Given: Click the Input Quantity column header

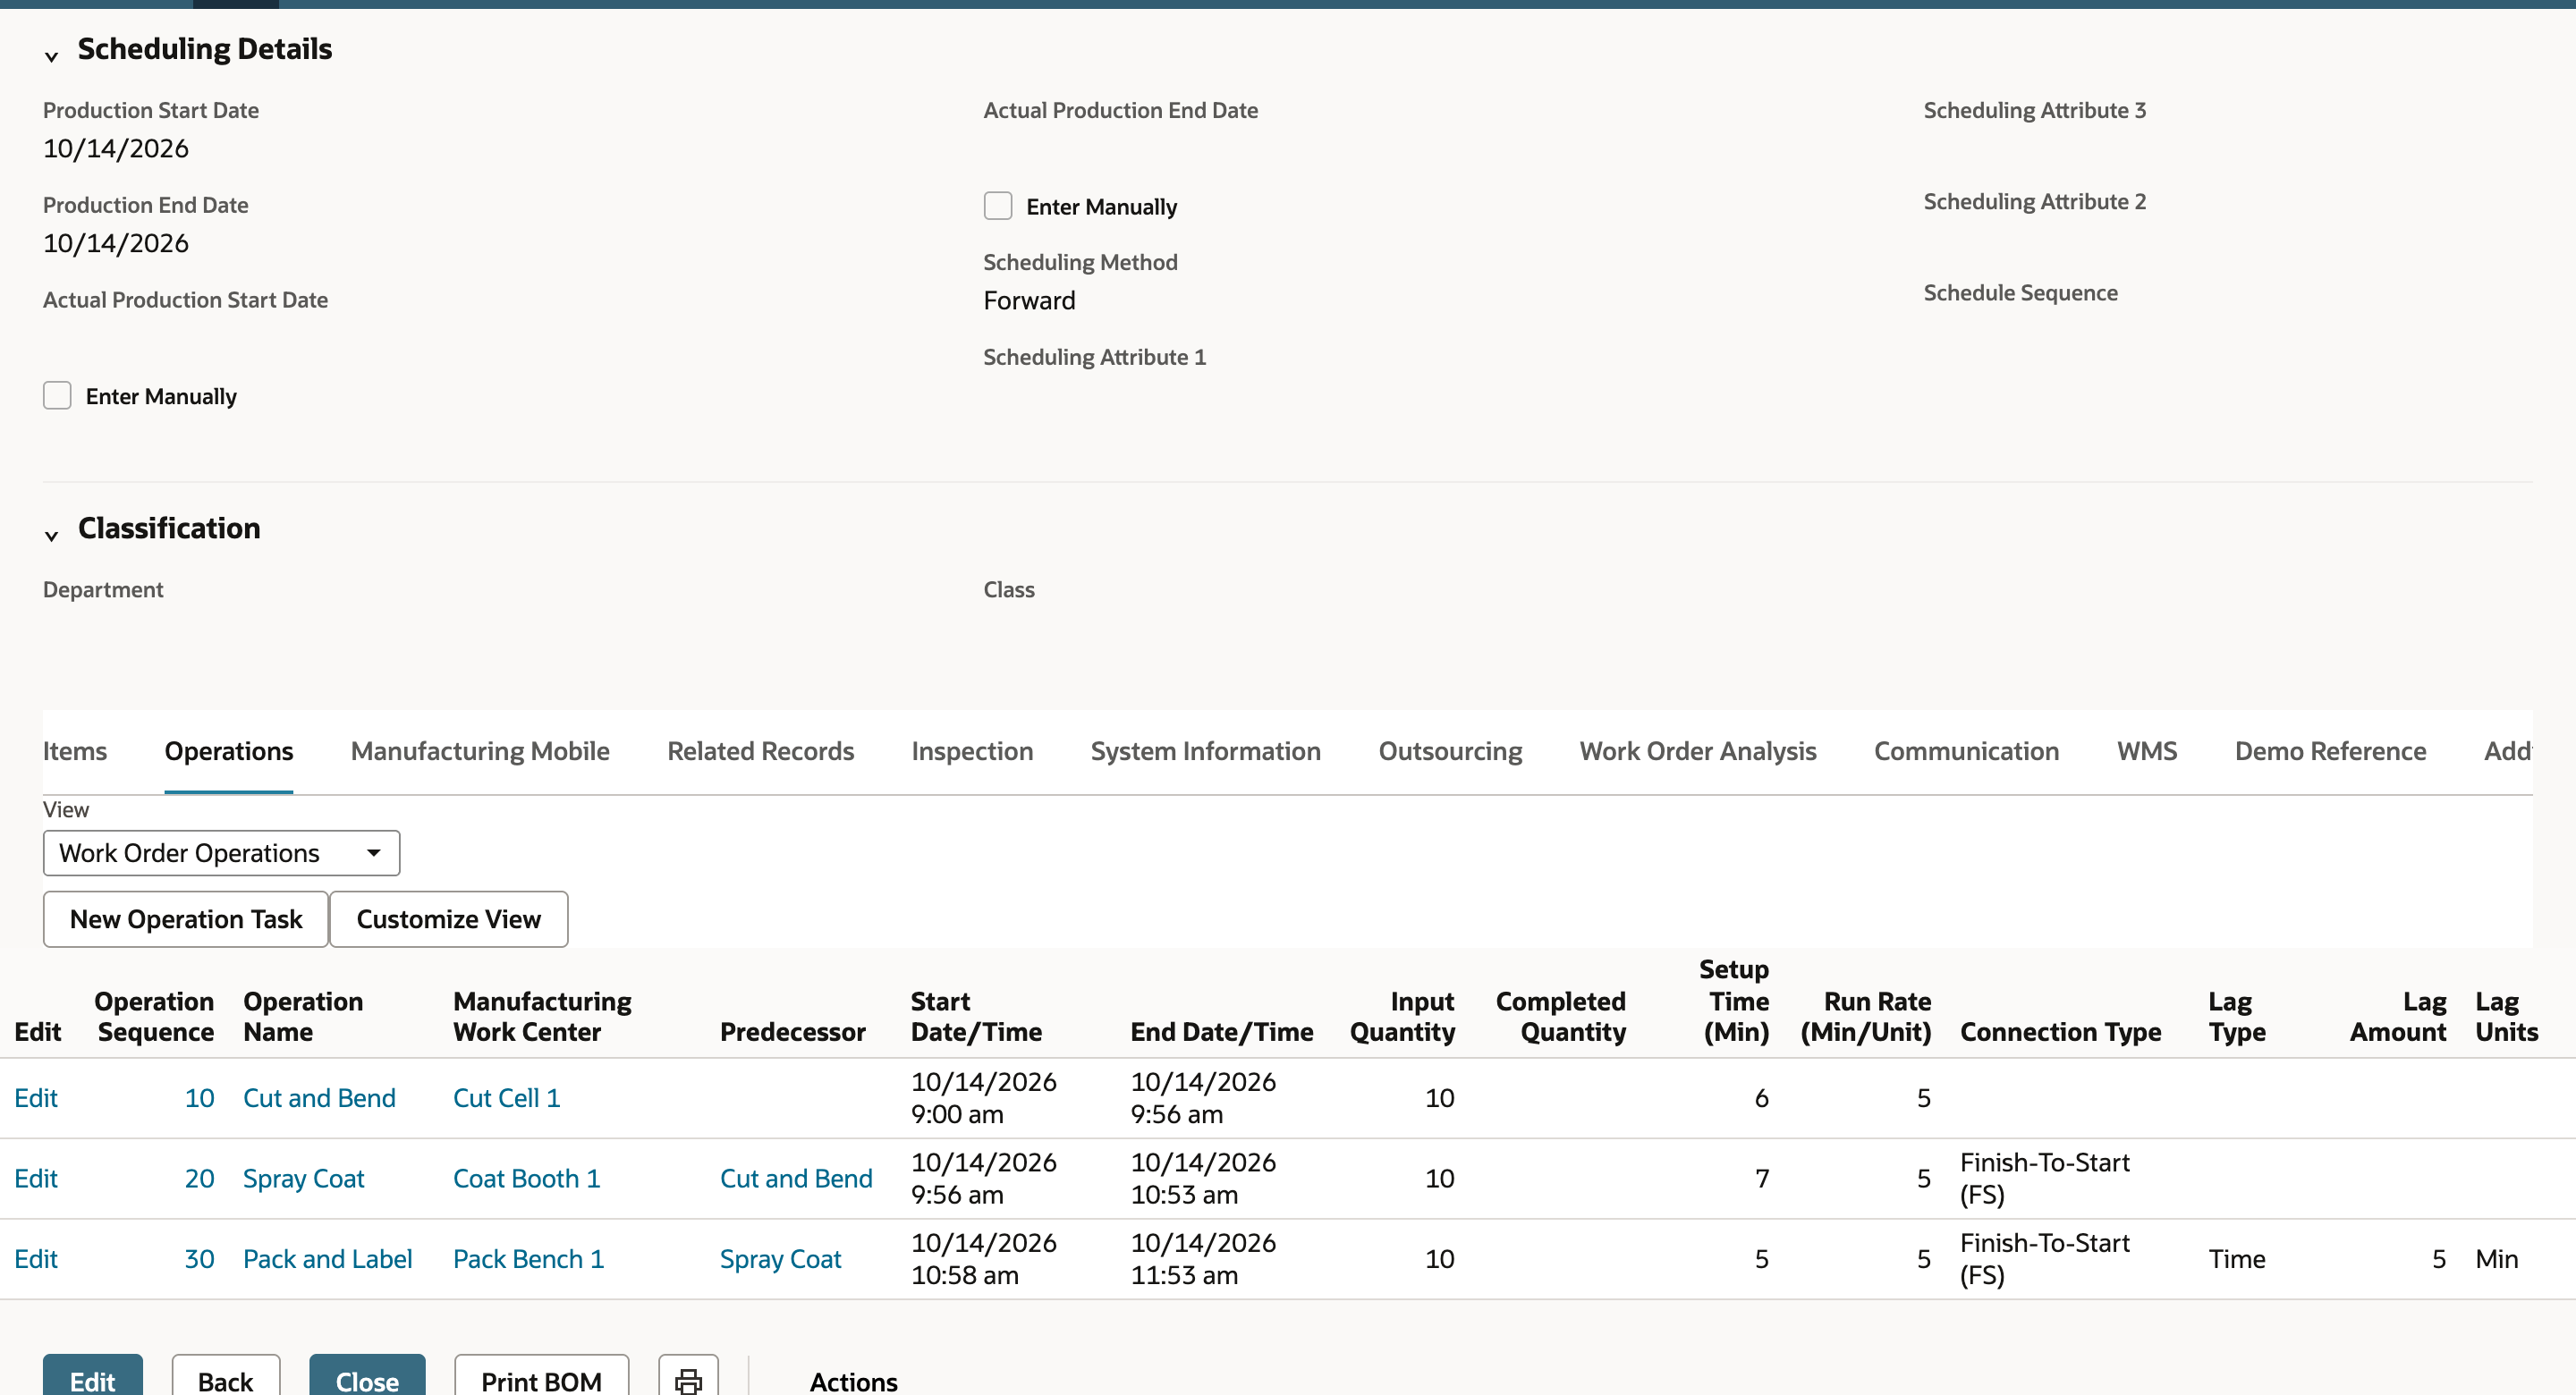Looking at the screenshot, I should pyautogui.click(x=1402, y=1016).
